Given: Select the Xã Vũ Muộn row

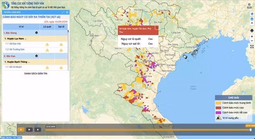Looking at the screenshot, I should (x=35, y=68).
